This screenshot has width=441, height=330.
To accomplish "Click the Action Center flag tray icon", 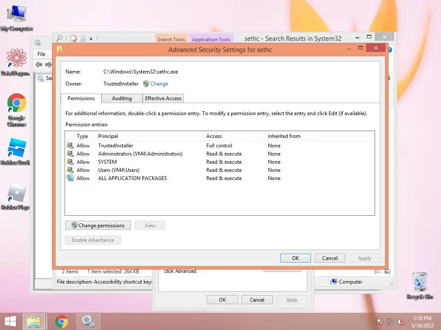I will 380,322.
